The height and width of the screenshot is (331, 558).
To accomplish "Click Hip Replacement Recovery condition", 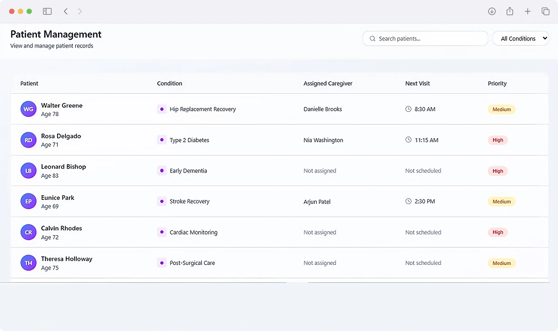I will coord(203,109).
